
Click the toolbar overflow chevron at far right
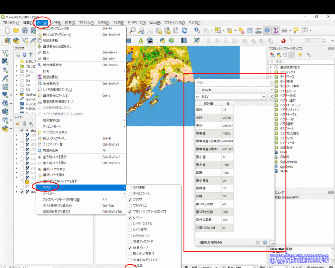pyautogui.click(x=332, y=40)
